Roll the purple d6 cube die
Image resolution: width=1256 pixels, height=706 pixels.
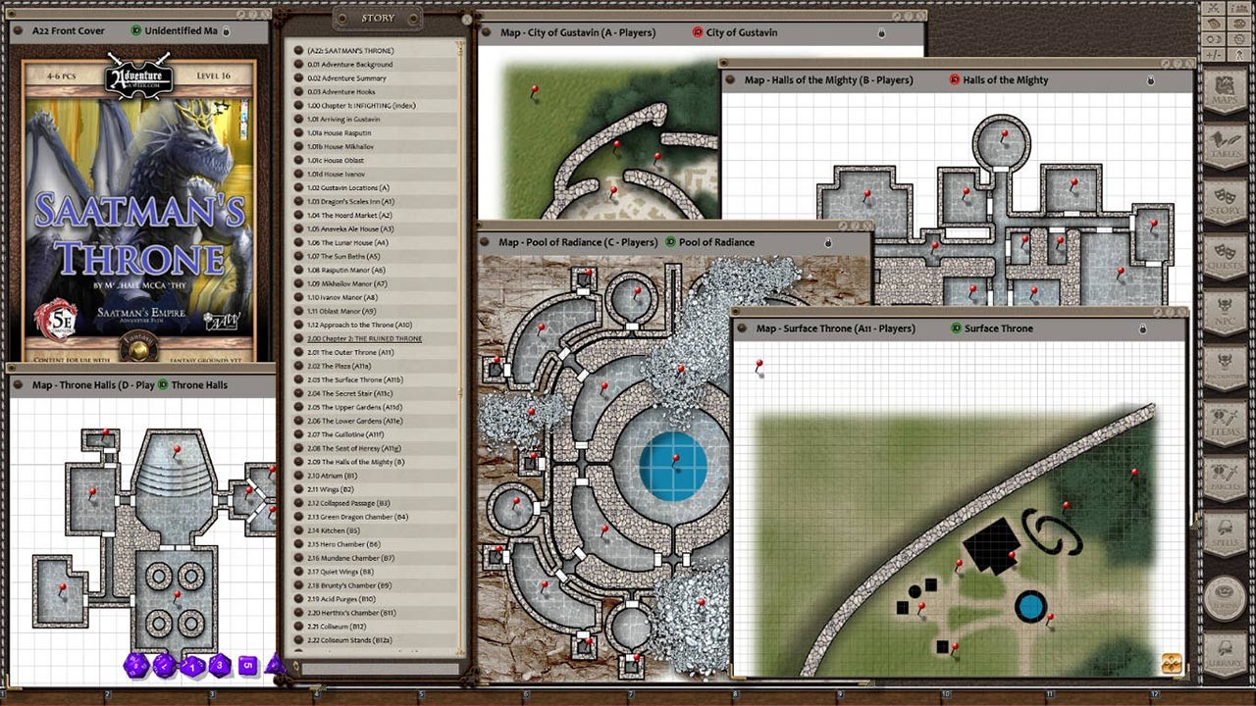247,666
